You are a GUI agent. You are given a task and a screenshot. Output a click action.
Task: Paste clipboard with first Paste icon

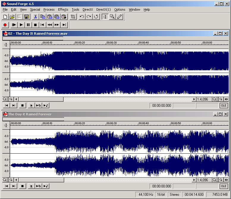point(49,17)
